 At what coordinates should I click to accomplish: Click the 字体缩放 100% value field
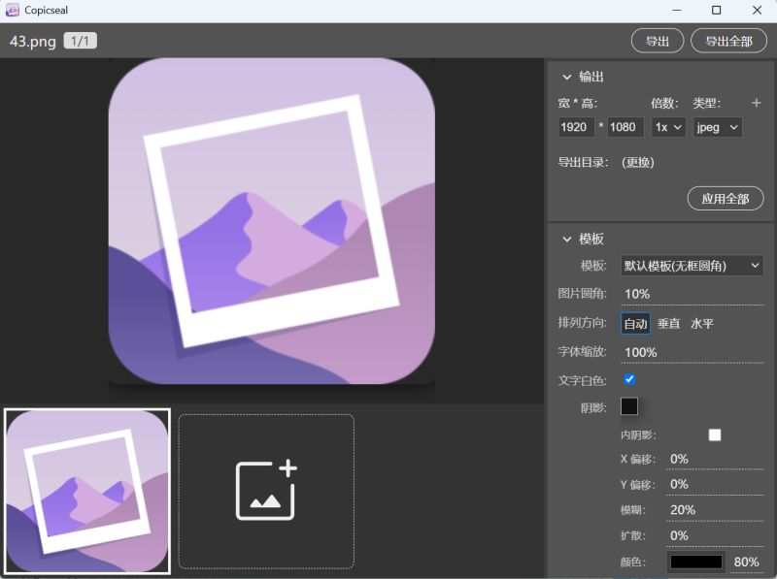coord(692,352)
